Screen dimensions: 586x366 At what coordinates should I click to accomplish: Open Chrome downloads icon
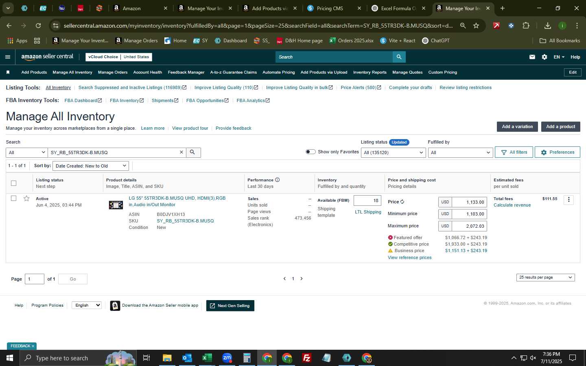tap(548, 26)
